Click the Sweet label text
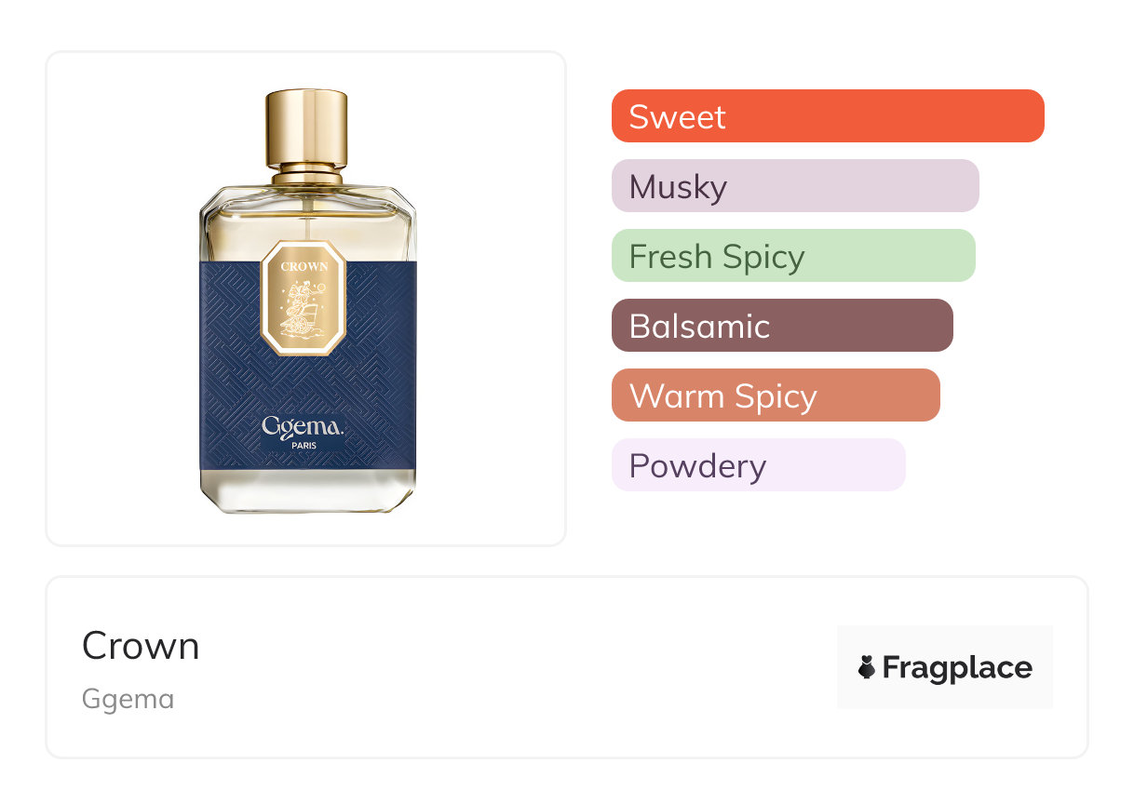1134x804 pixels. point(677,117)
